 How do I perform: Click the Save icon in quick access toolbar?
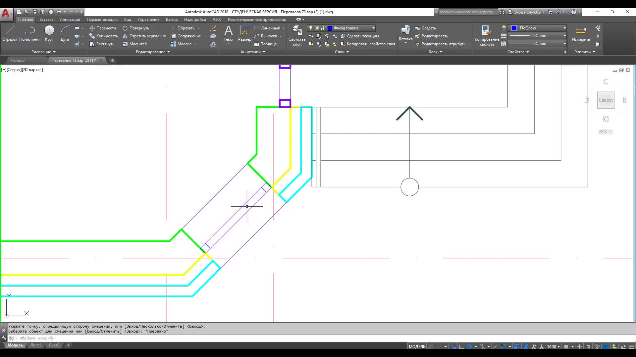35,12
